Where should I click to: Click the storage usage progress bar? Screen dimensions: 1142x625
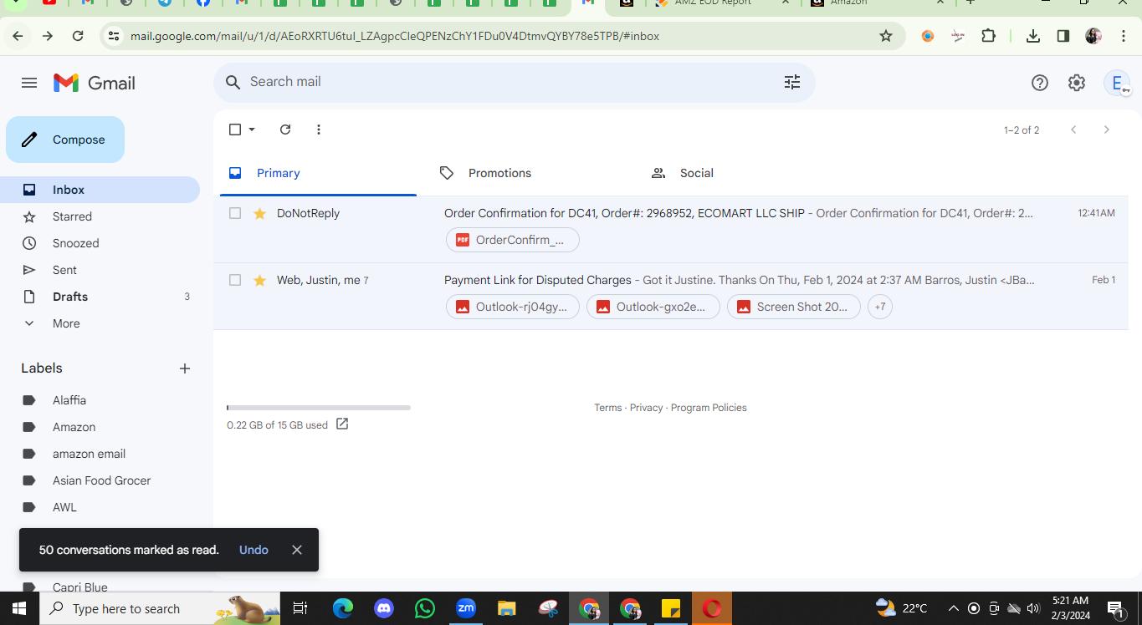click(x=319, y=408)
